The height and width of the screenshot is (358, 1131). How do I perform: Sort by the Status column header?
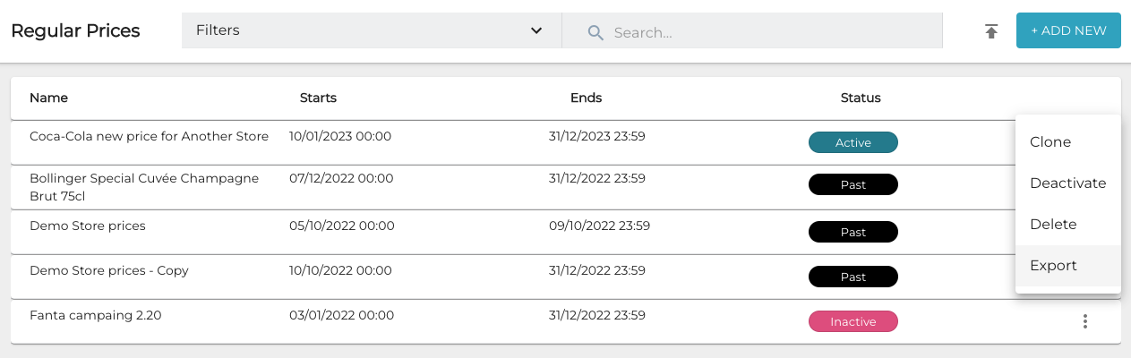point(860,98)
